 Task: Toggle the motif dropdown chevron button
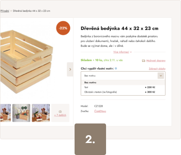click(161, 76)
